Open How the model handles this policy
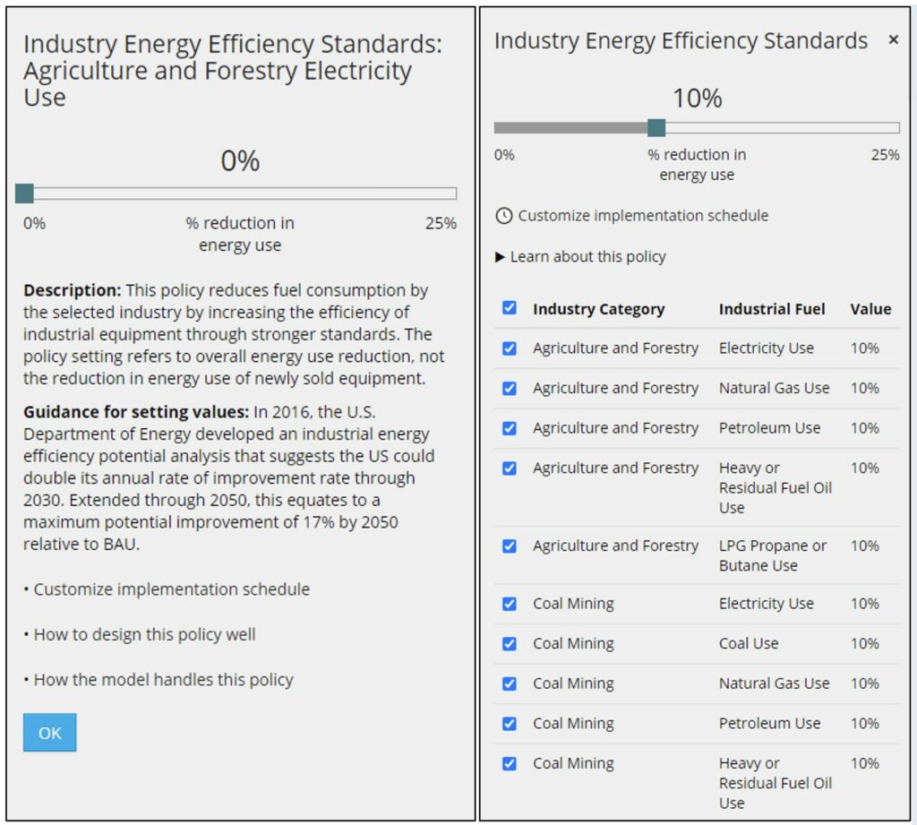This screenshot has height=825, width=917. point(163,680)
